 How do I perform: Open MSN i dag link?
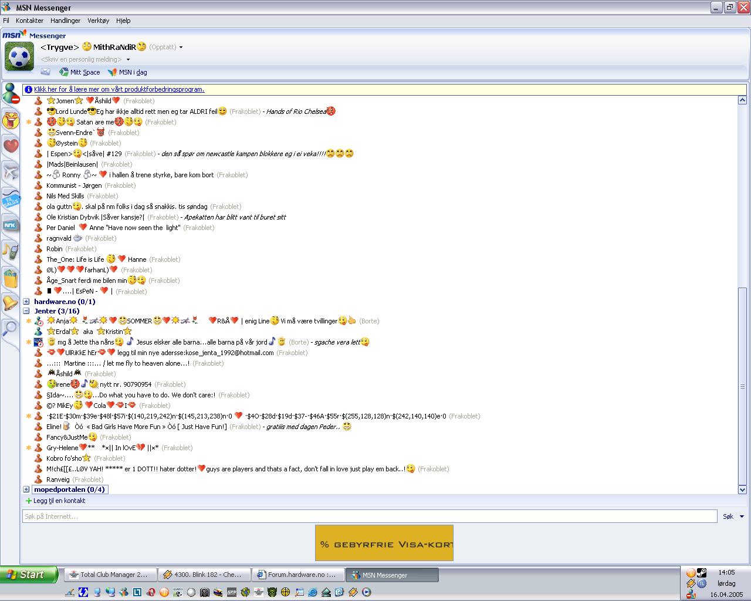coord(127,72)
